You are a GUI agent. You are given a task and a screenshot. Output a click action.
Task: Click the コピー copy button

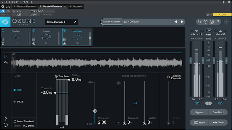[33, 15]
